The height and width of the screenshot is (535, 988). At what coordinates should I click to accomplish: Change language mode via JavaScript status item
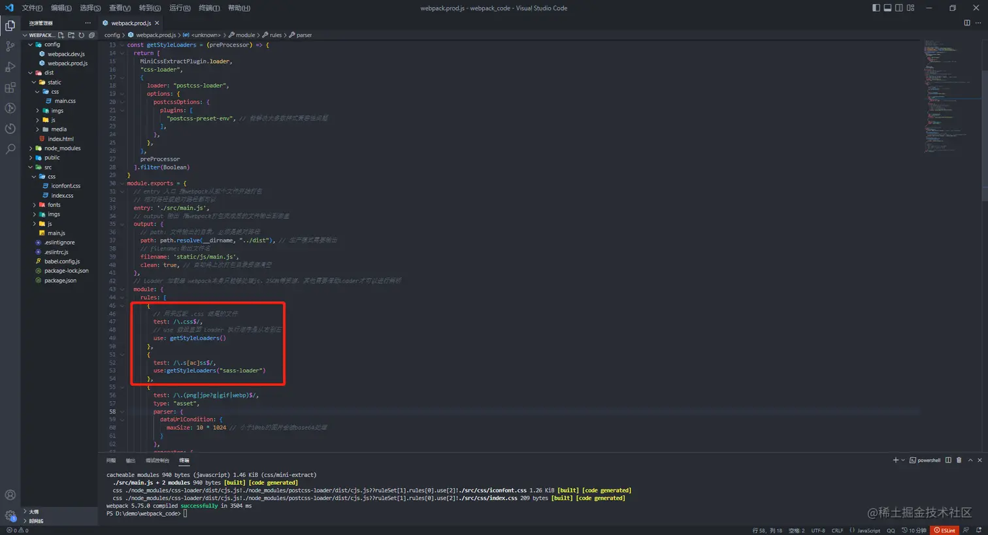tap(868, 530)
